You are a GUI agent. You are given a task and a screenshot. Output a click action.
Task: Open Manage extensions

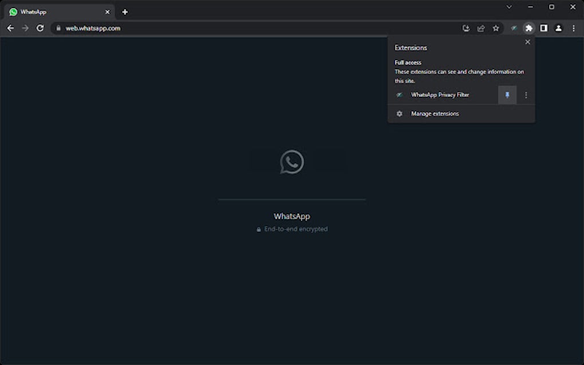click(435, 113)
